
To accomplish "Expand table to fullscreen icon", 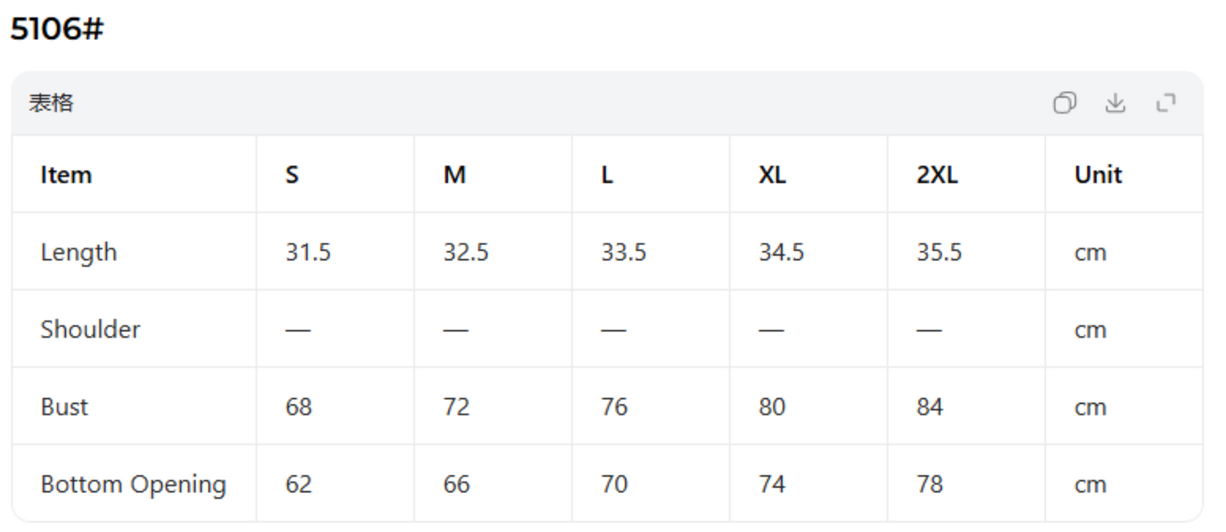I will point(1166,103).
